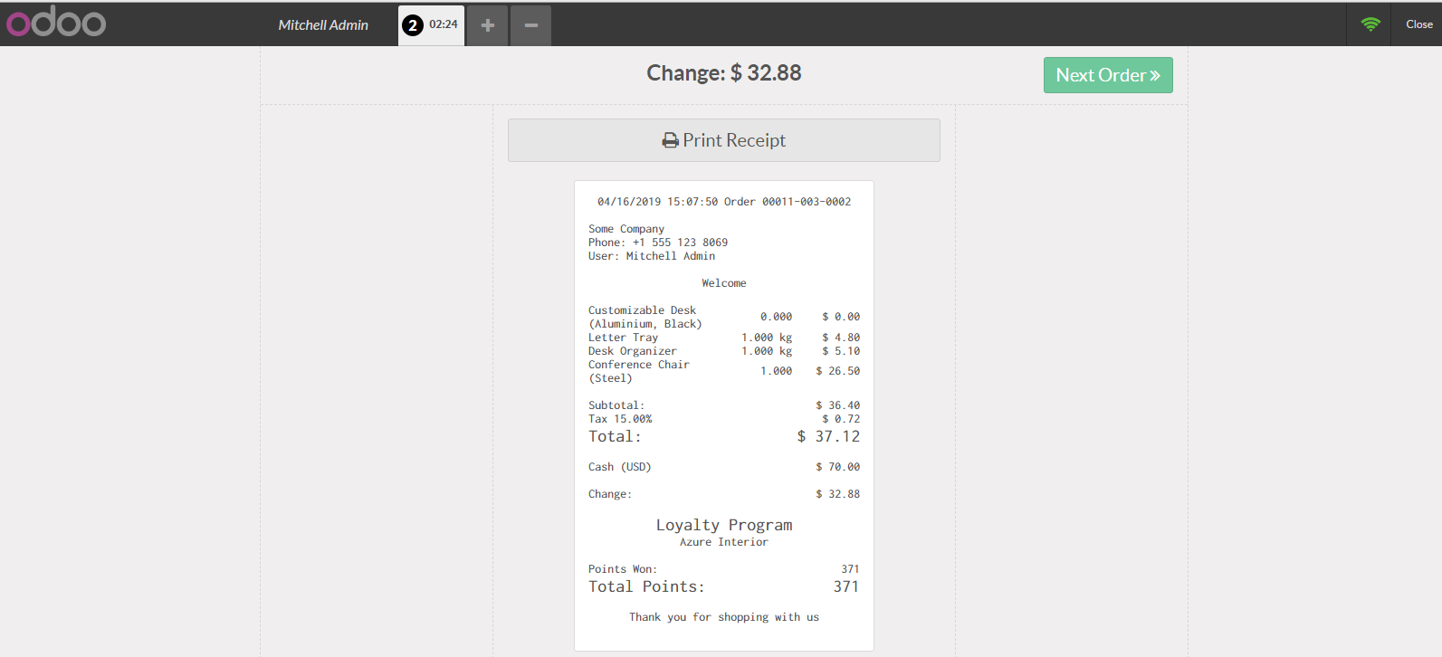Click the User: Mitchell Admin receipt line
1442x657 pixels.
652,256
